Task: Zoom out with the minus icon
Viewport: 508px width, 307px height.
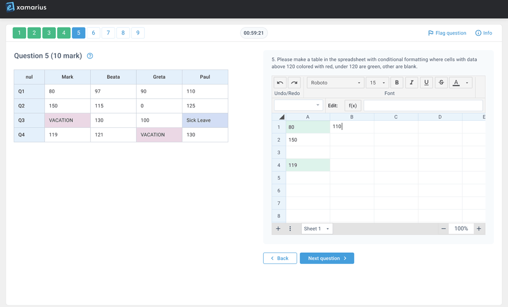Action: click(x=443, y=229)
